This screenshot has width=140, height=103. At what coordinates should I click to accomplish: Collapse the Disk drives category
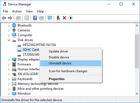9,40
